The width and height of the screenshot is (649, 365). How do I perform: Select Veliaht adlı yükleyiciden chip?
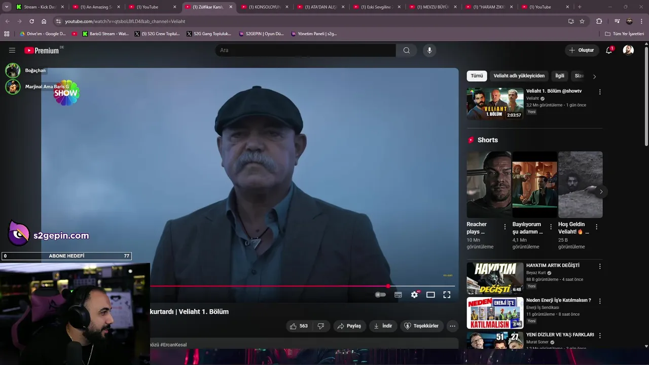pyautogui.click(x=519, y=76)
